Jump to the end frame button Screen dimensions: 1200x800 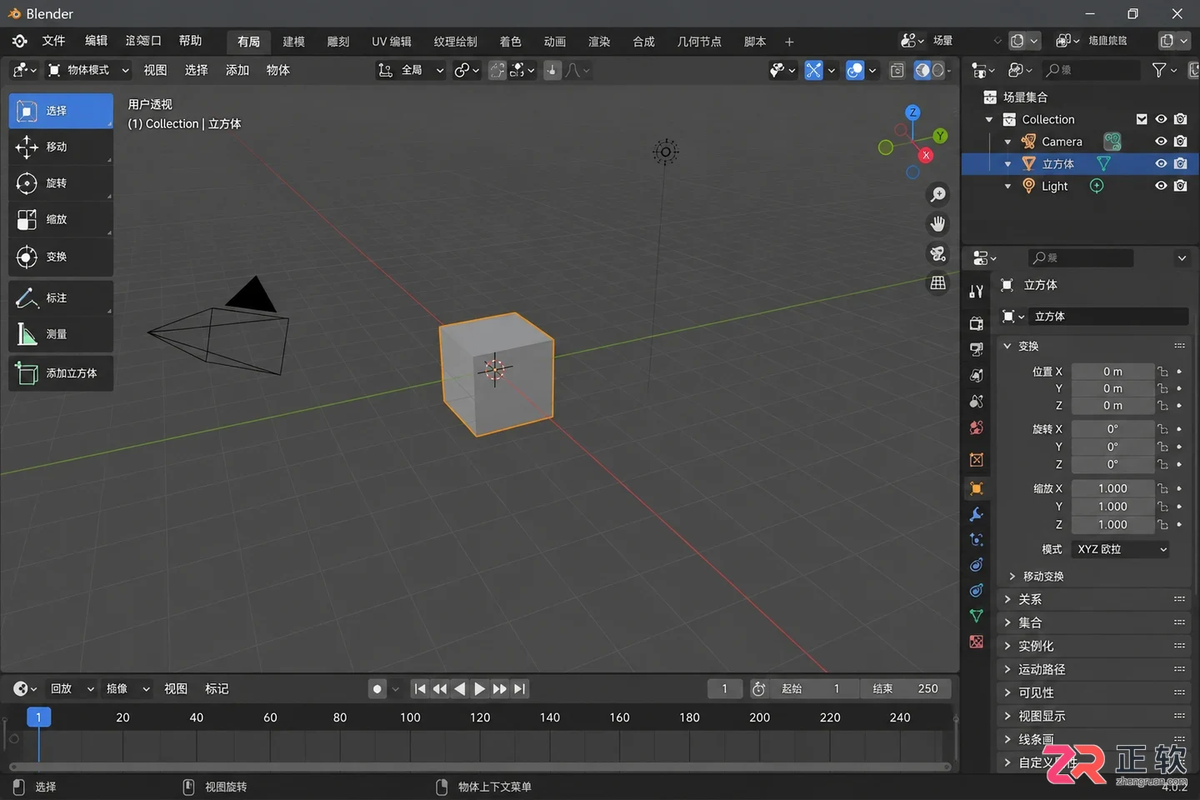(519, 689)
